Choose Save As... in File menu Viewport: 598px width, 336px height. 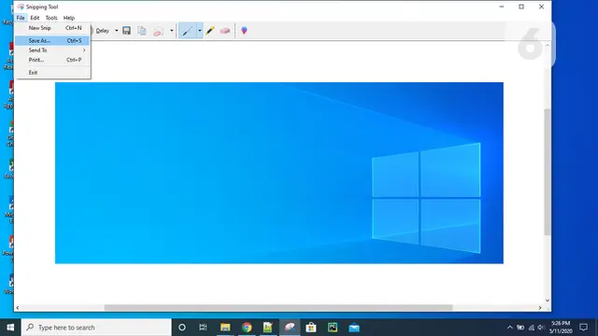(x=52, y=40)
